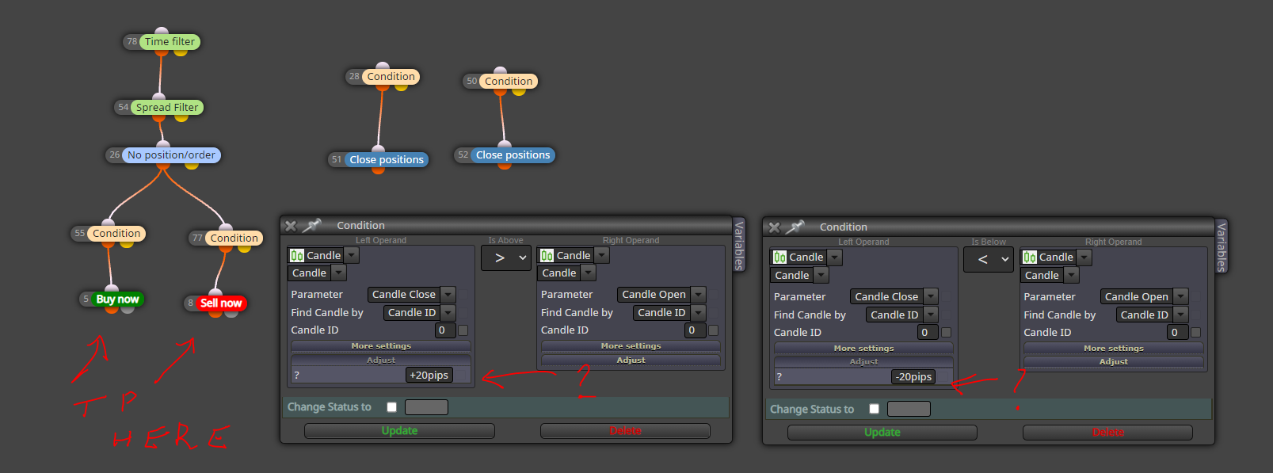Open second Candle dropdown in Is Above left operand
The image size is (1273, 473).
pyautogui.click(x=317, y=273)
